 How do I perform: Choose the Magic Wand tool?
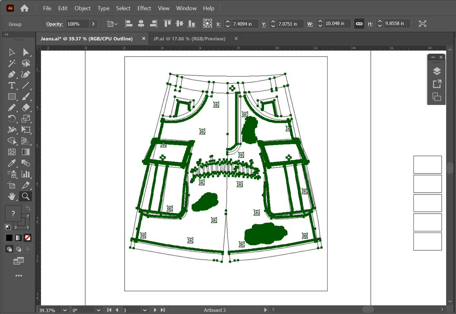click(12, 63)
